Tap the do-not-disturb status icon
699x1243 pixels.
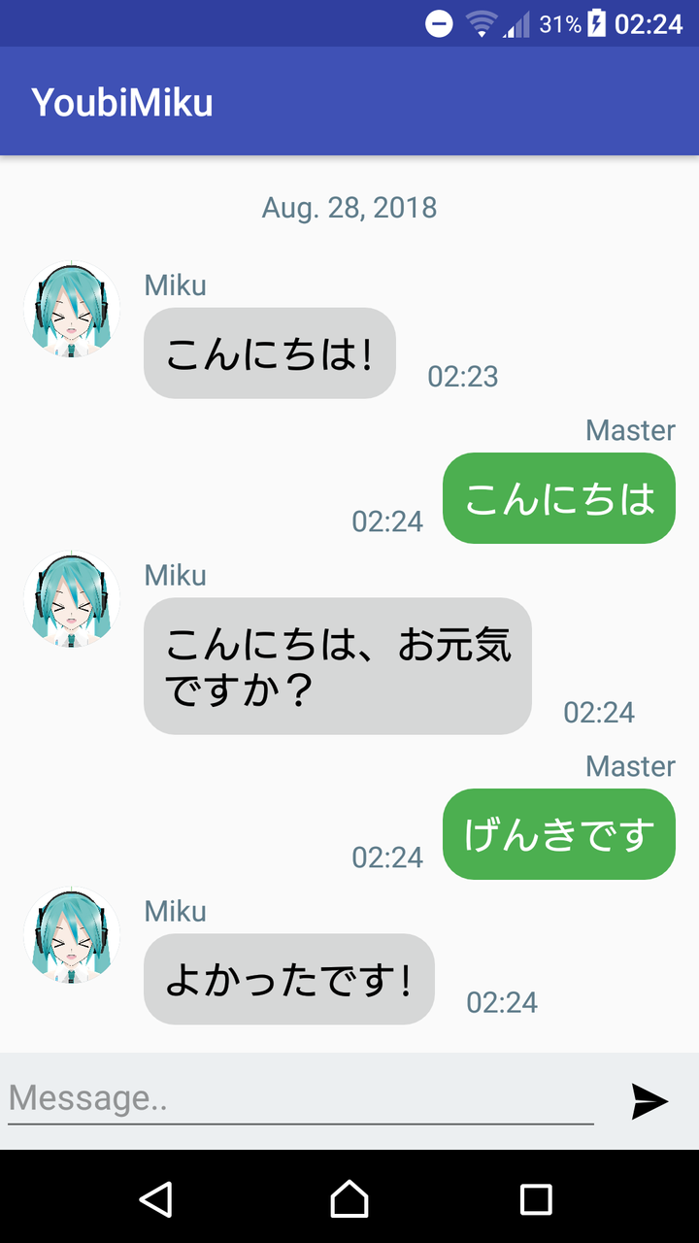coord(439,23)
